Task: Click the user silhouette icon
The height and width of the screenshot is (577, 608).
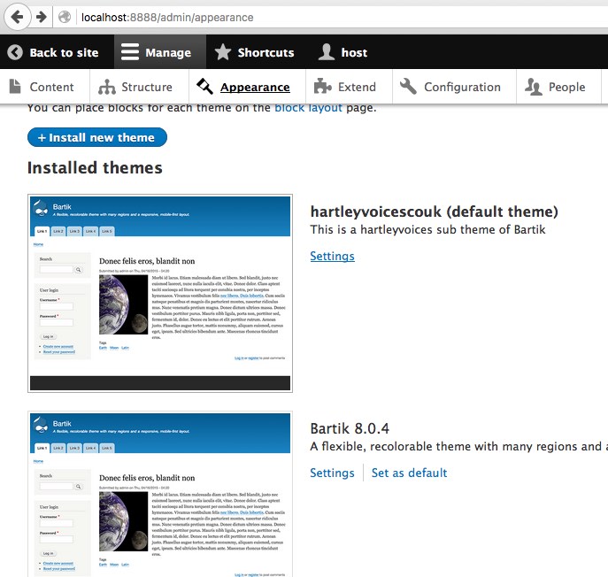Action: point(327,52)
